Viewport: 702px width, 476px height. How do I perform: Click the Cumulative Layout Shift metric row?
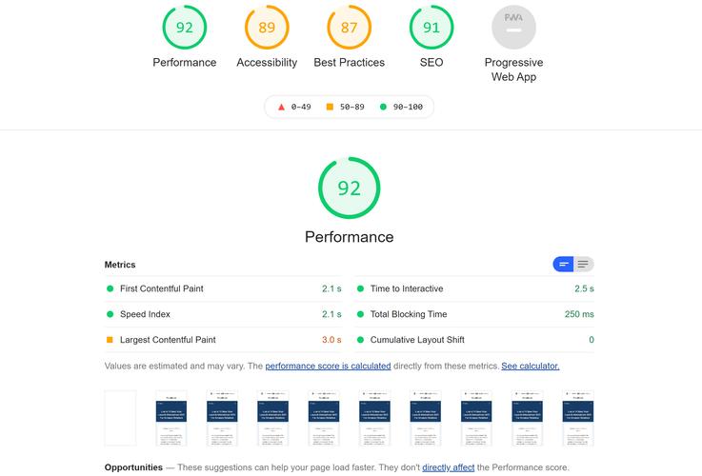[474, 340]
